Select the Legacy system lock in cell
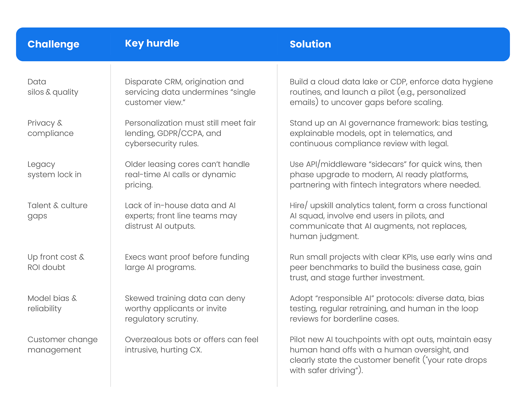The width and height of the screenshot is (528, 405). (x=54, y=169)
